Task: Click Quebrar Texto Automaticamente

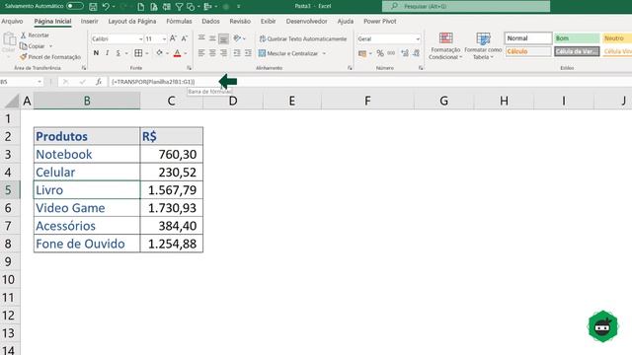Action: (x=303, y=38)
